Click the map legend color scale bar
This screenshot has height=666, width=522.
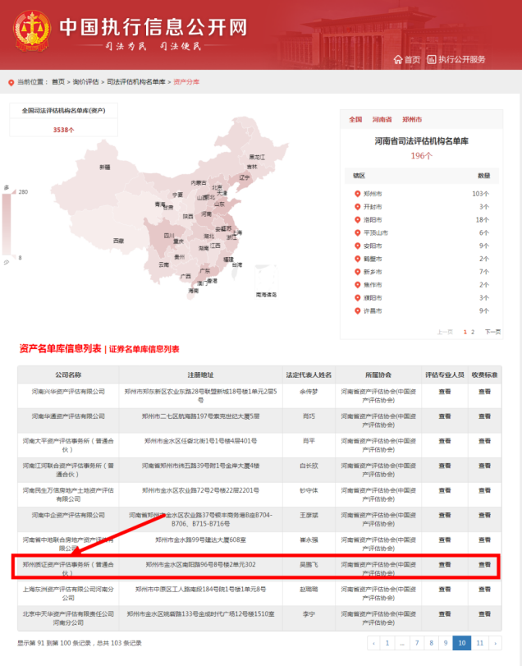pos(7,224)
